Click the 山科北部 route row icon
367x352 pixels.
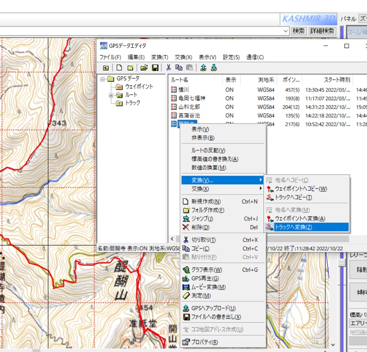(174, 107)
